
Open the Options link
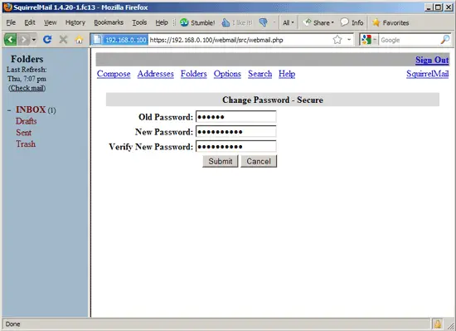pos(227,74)
